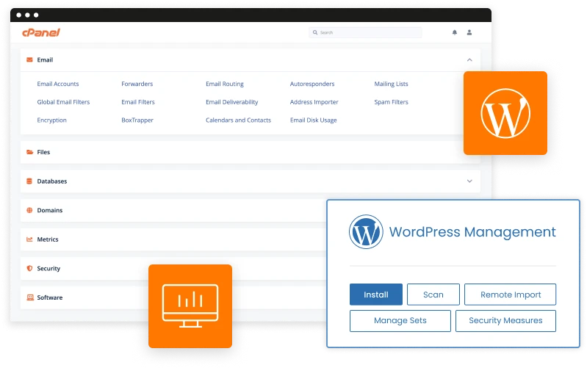The width and height of the screenshot is (587, 368).
Task: Expand the Databases section chevron
Action: click(469, 181)
